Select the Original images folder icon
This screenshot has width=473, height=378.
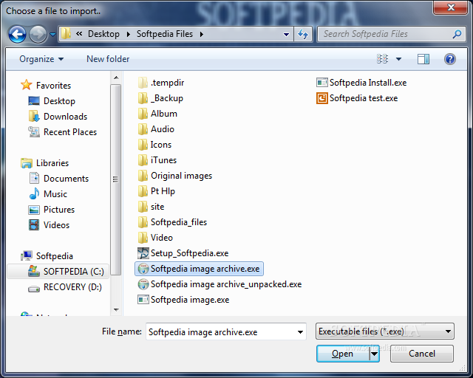(143, 176)
